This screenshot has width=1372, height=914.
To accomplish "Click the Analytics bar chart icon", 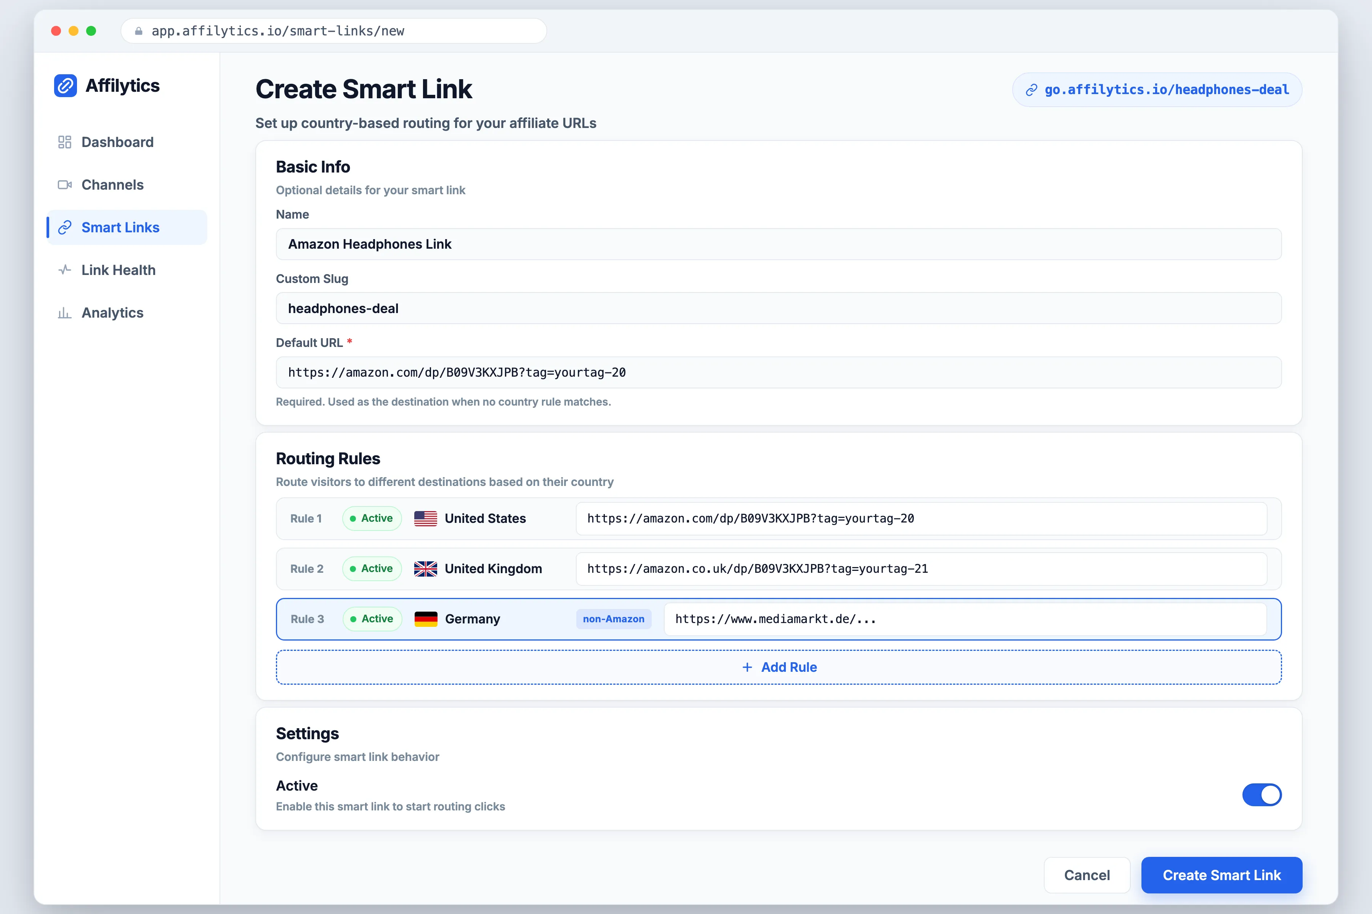I will pos(65,313).
